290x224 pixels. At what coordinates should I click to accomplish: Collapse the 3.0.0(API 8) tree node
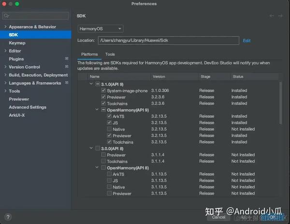click(x=91, y=148)
